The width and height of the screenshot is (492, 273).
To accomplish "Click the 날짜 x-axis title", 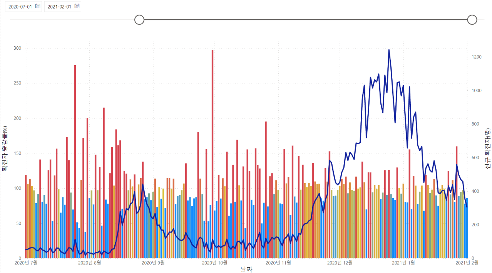I will pos(246,269).
